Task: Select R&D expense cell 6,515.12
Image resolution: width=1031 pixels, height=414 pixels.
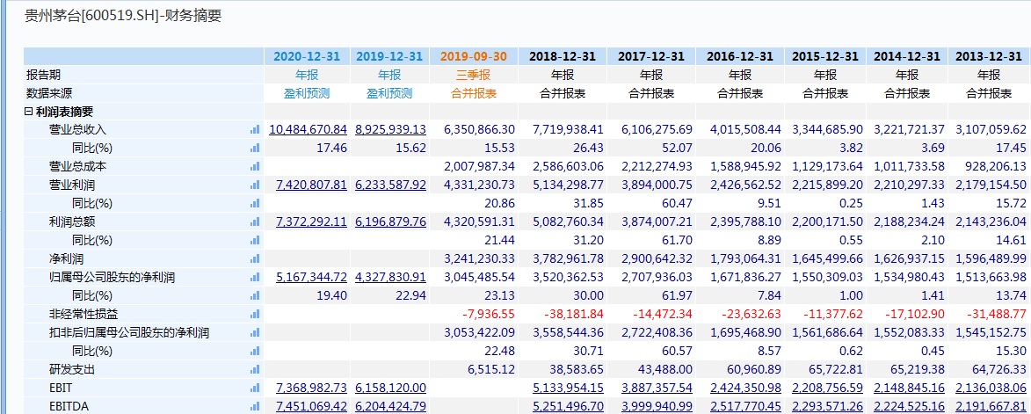Action: pos(490,370)
